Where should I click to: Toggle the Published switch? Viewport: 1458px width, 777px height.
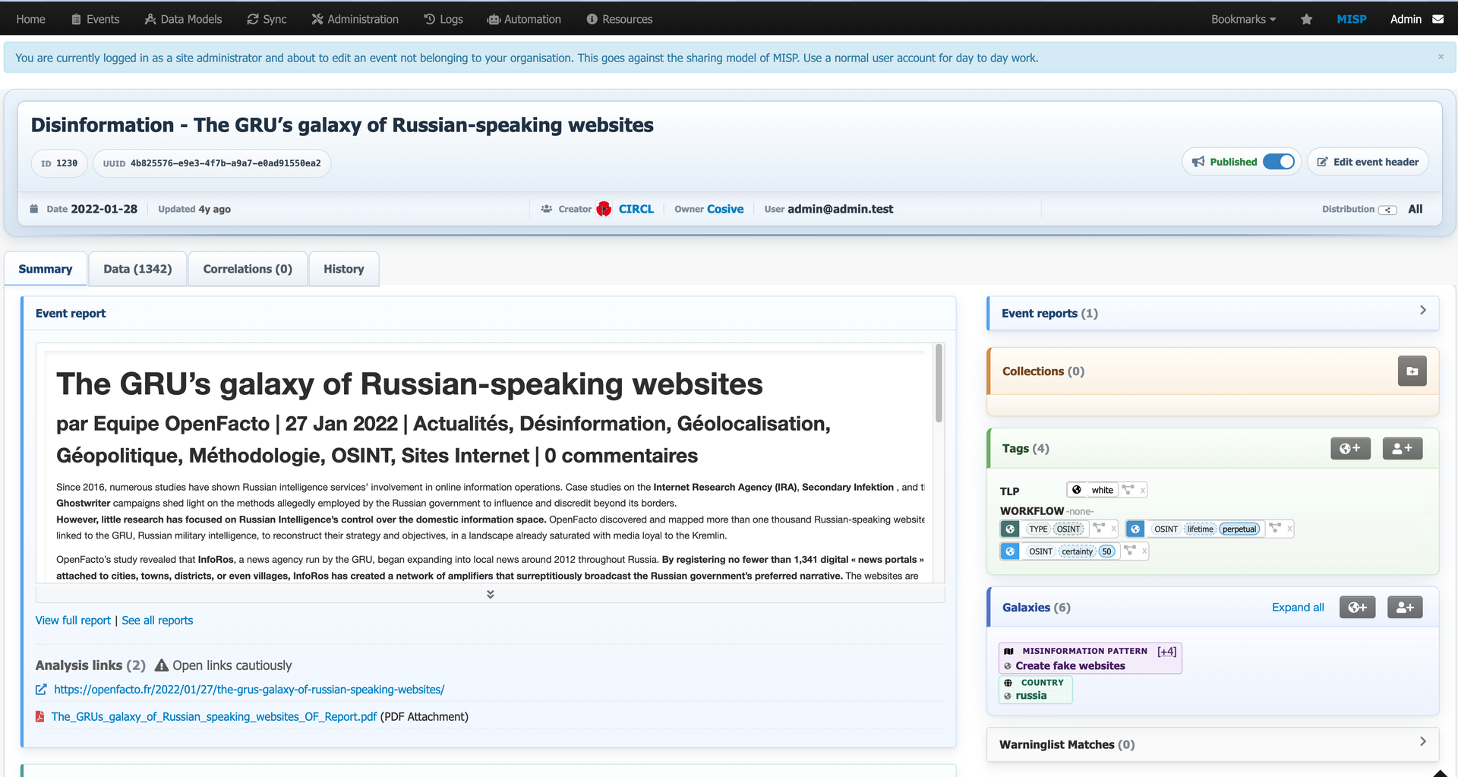[1279, 162]
